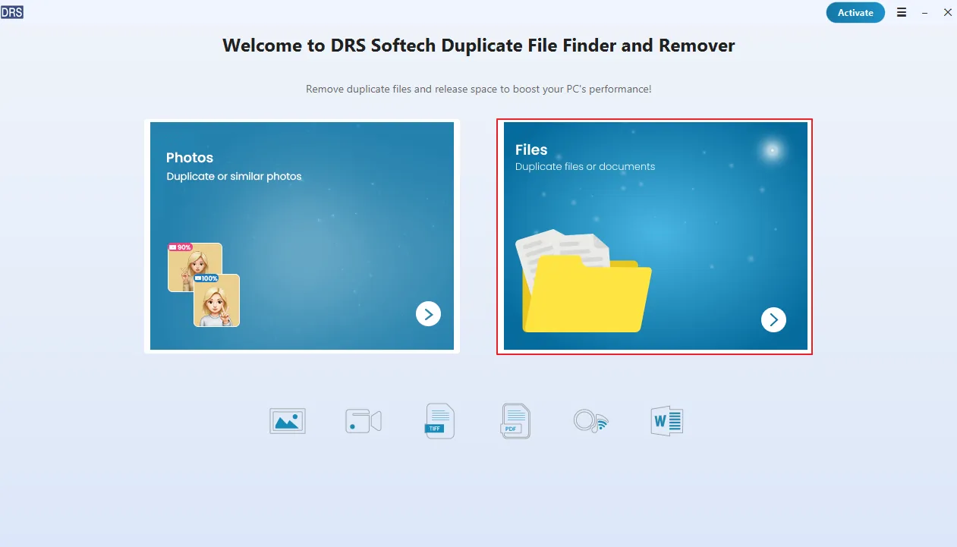Click the "Remove duplicate files" subtitle text

click(479, 89)
